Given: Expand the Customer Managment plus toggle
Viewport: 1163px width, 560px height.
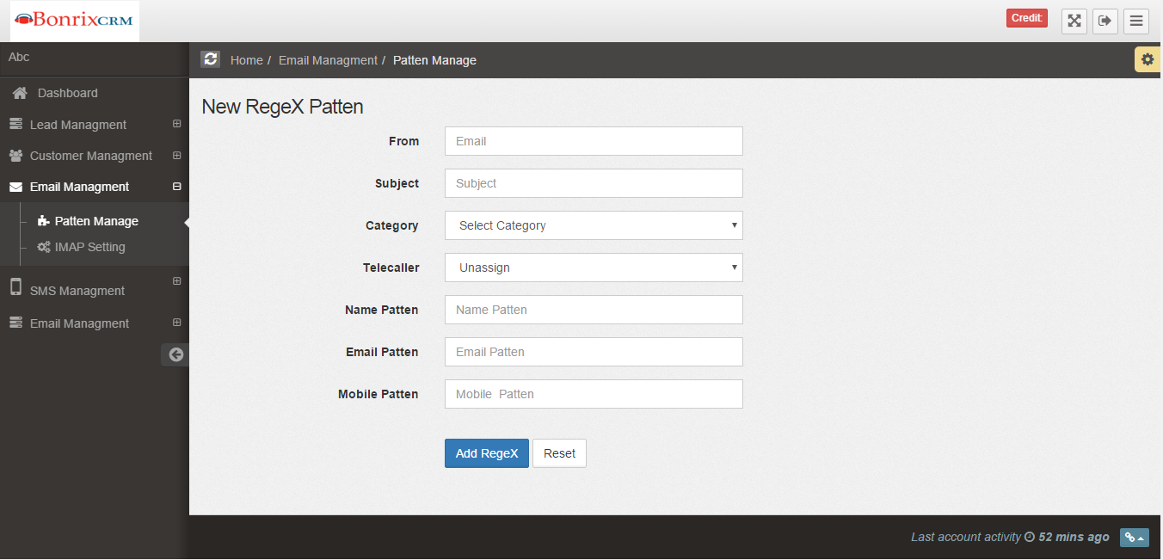Looking at the screenshot, I should (x=176, y=156).
